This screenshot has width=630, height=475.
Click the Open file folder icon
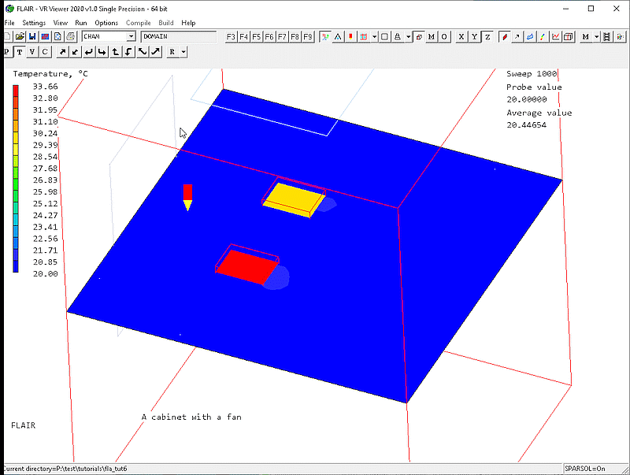[20, 36]
